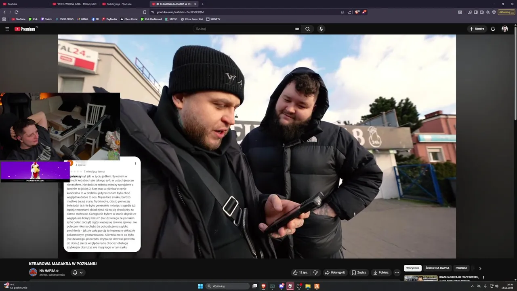Dislike the video with thumbs down
This screenshot has height=291, width=517.
(x=315, y=272)
